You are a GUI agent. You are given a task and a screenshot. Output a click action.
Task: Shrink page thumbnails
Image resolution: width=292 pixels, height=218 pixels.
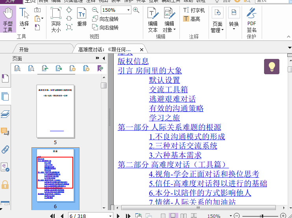coord(31,68)
